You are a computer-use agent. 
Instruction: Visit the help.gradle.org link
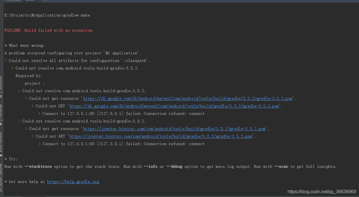(73, 181)
